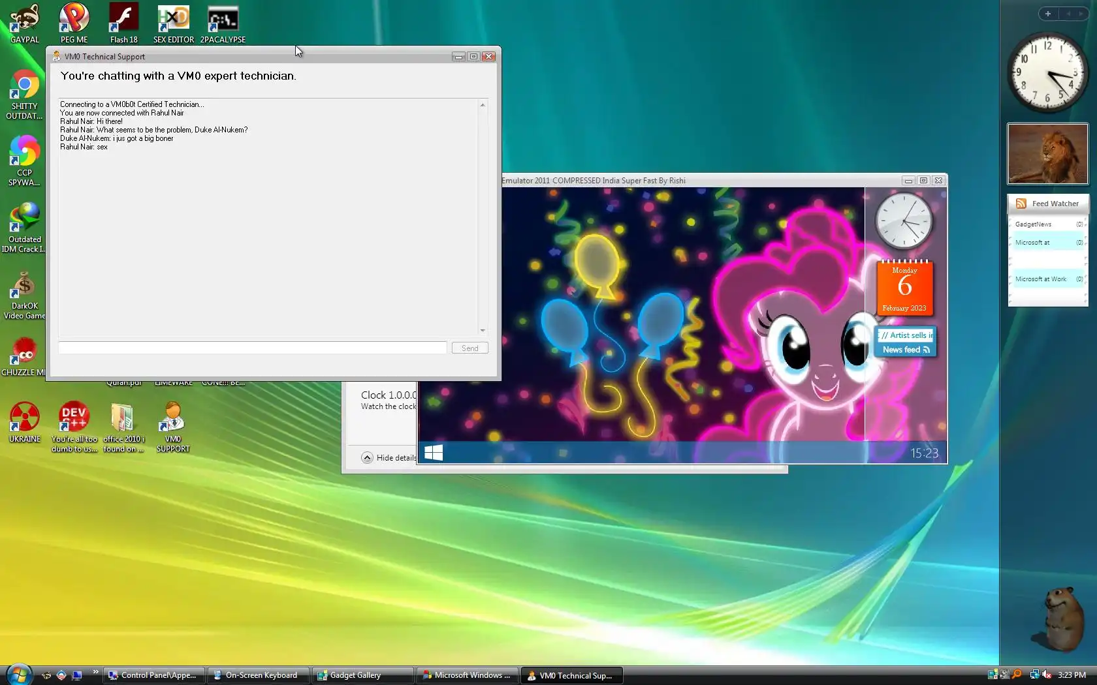Open the office 2010 folder icon
Viewport: 1097px width, 685px height.
click(x=123, y=427)
